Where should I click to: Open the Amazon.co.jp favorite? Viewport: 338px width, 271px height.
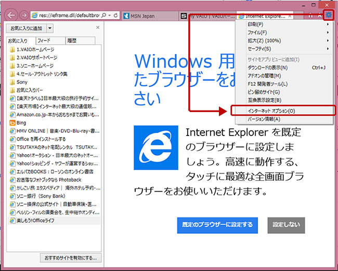point(54,115)
